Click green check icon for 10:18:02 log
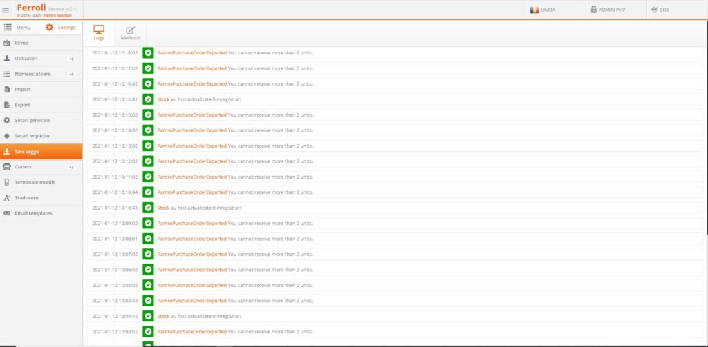The height and width of the screenshot is (347, 708). [148, 52]
